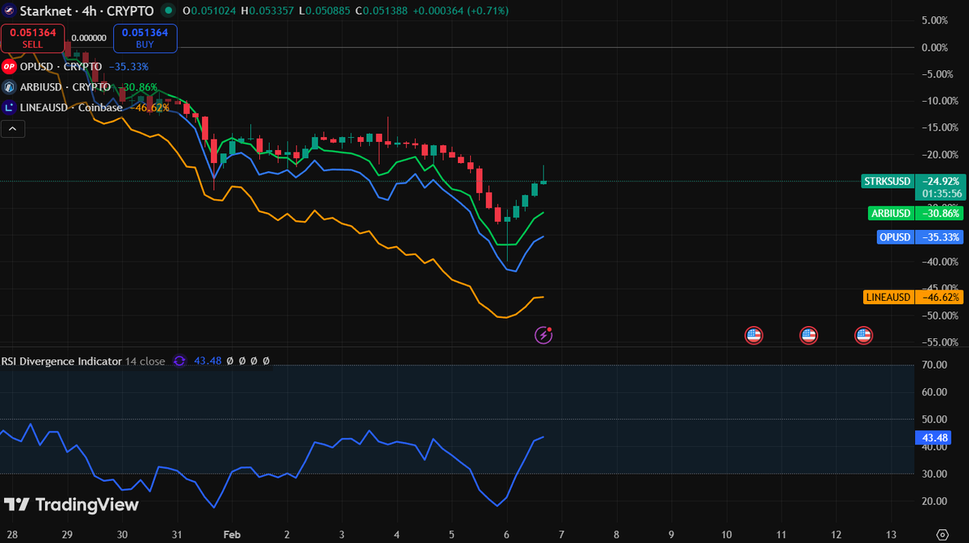Click the orange LINEAUSD axis label
Screen dimensions: 969x543
888,297
